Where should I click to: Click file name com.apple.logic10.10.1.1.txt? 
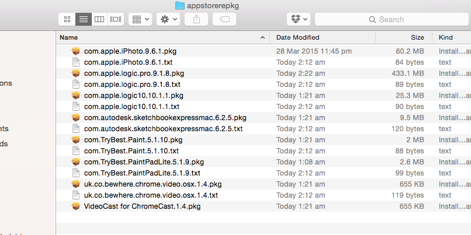(131, 107)
